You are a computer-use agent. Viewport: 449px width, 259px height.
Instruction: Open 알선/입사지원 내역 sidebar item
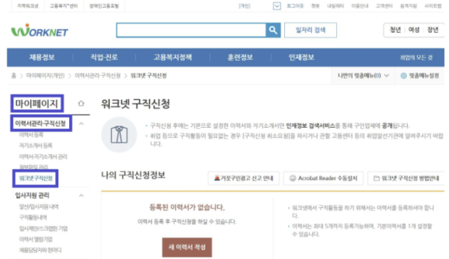tap(39, 207)
